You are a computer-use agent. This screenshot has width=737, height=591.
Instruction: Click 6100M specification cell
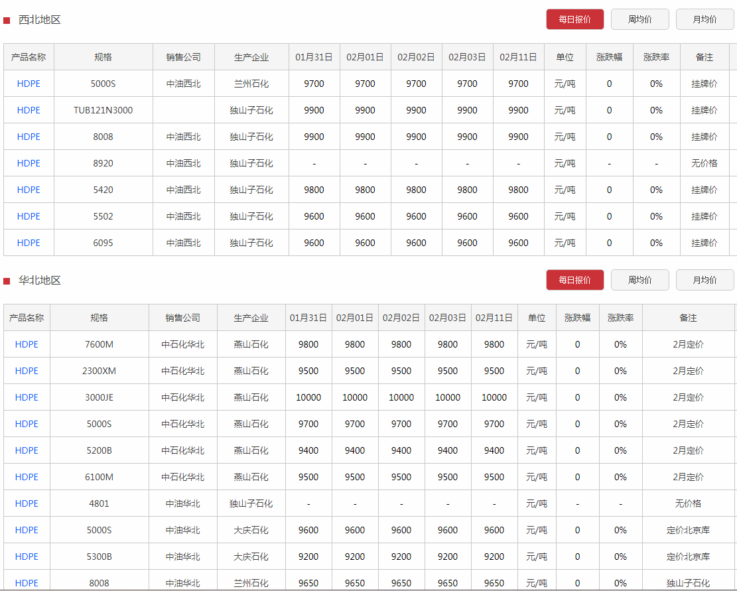click(x=100, y=477)
